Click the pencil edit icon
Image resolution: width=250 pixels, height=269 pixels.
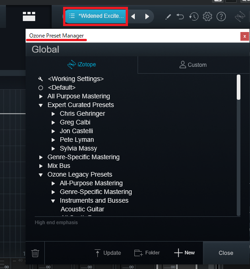(x=168, y=17)
